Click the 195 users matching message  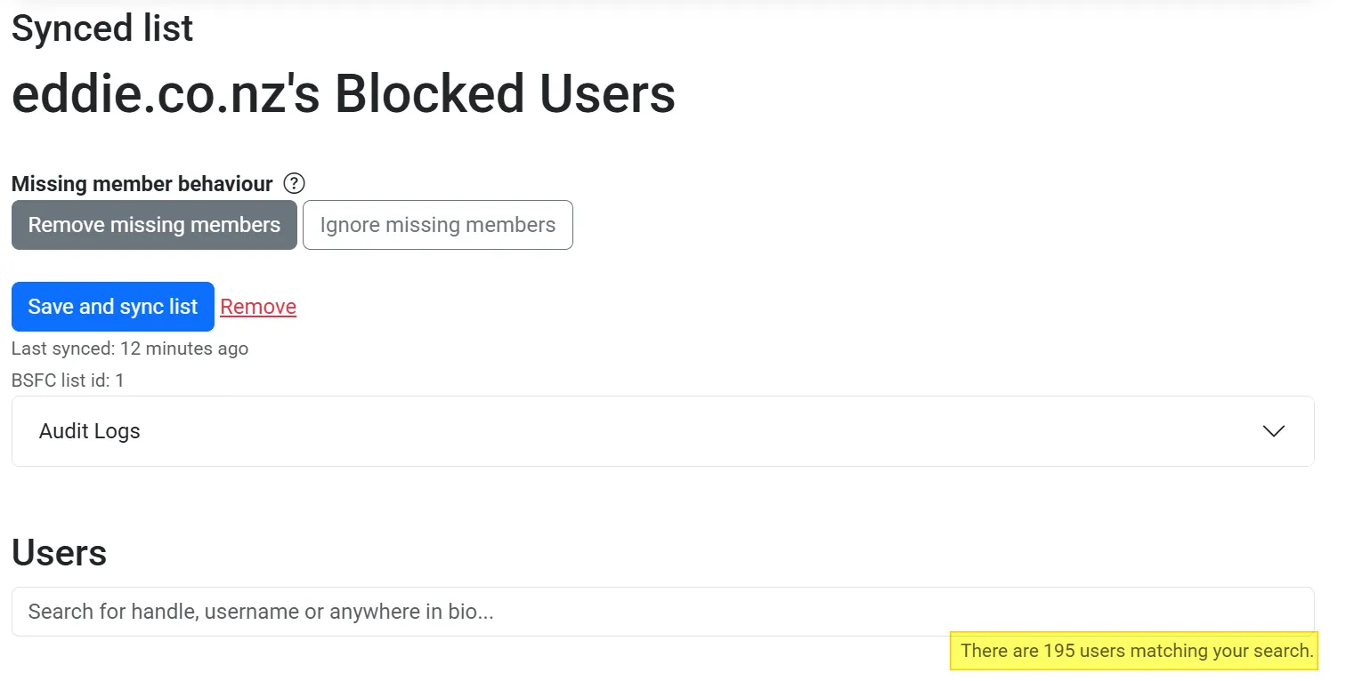1136,651
